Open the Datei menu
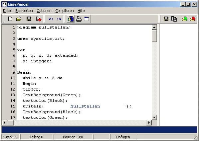This screenshot has height=141, width=199. [x=7, y=11]
